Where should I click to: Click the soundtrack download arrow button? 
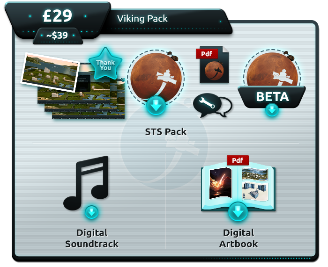pyautogui.click(x=92, y=212)
